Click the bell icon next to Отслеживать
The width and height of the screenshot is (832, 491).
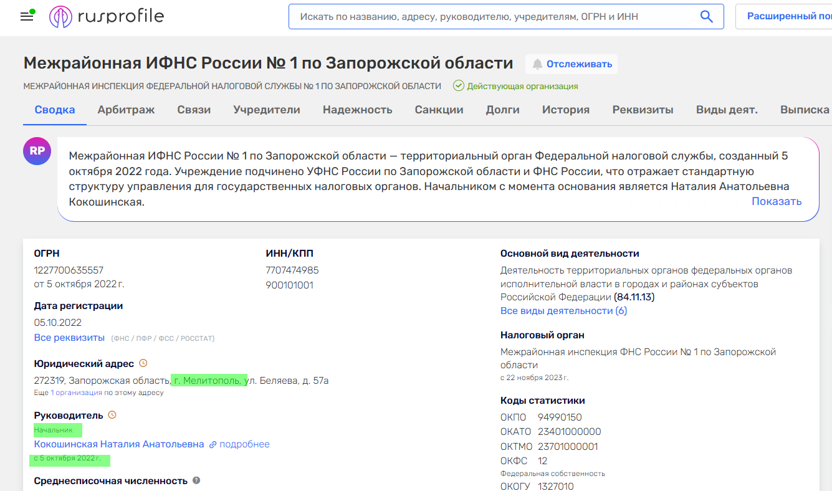click(537, 64)
